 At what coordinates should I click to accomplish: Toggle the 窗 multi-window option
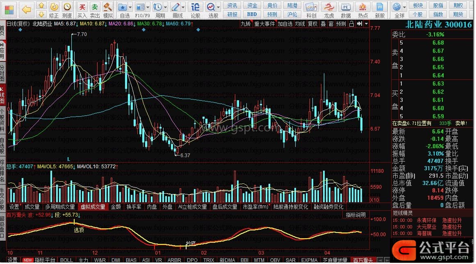(331, 24)
